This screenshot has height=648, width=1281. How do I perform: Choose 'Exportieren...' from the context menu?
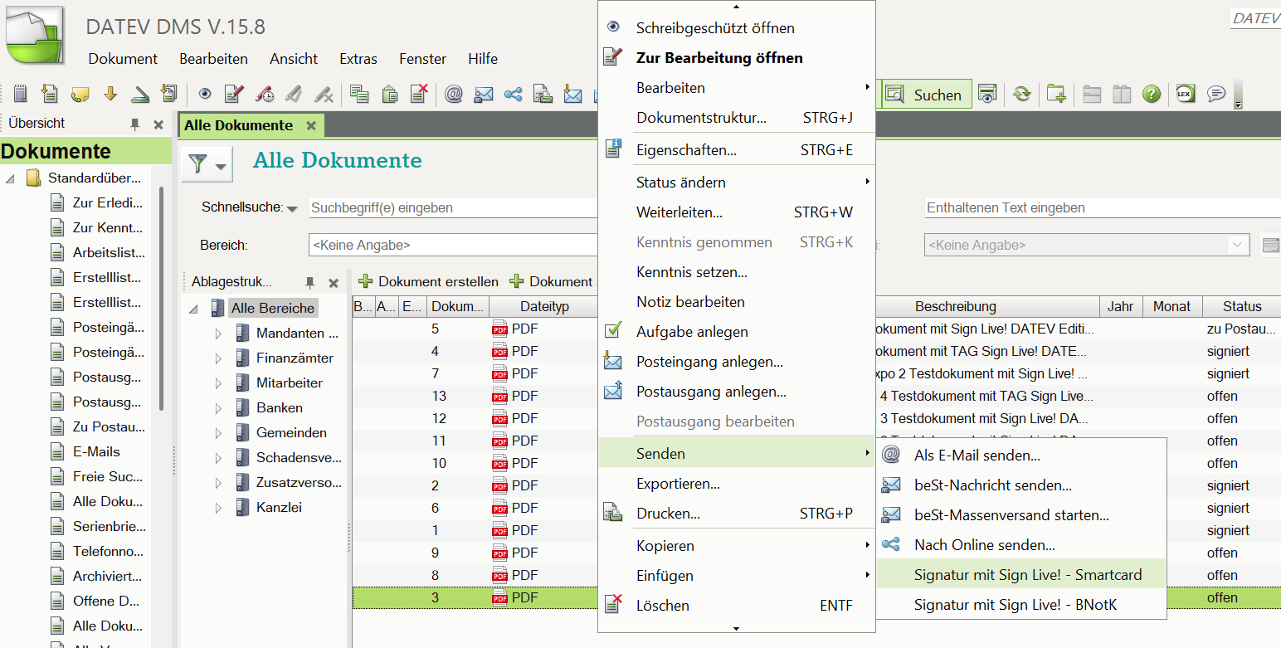[x=677, y=484]
